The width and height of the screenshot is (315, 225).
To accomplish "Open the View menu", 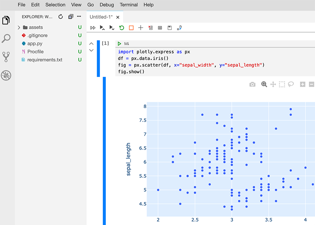I will point(76,5).
